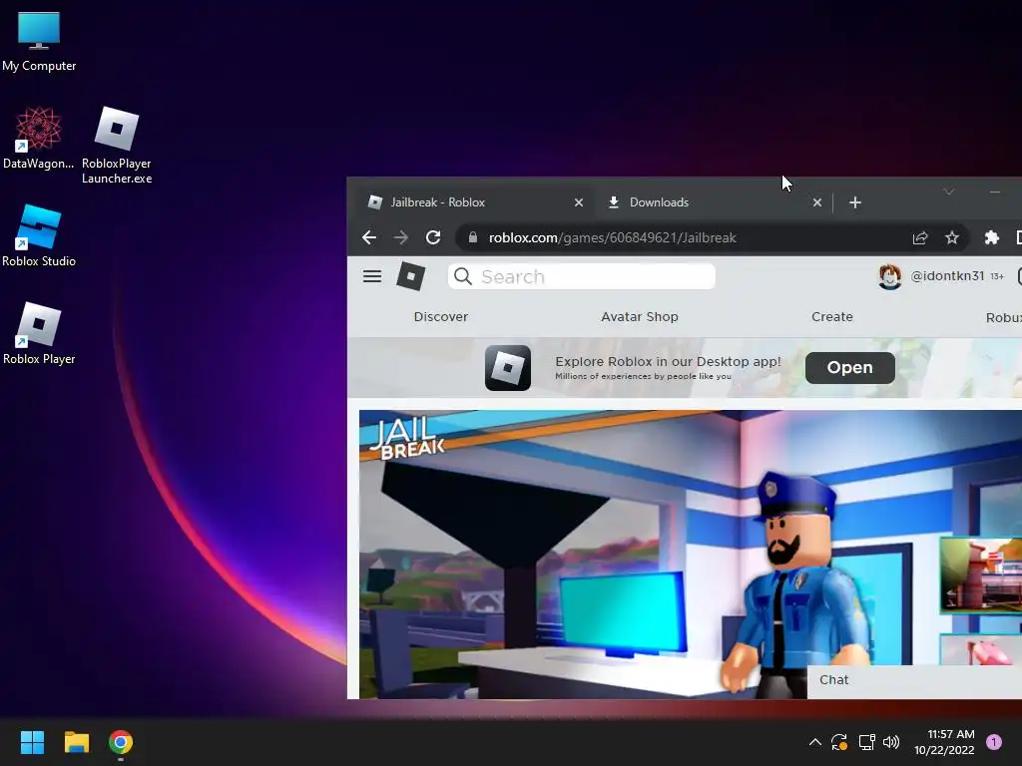This screenshot has height=766, width=1022.
Task: Click the Chrome taskbar icon
Action: pos(121,742)
